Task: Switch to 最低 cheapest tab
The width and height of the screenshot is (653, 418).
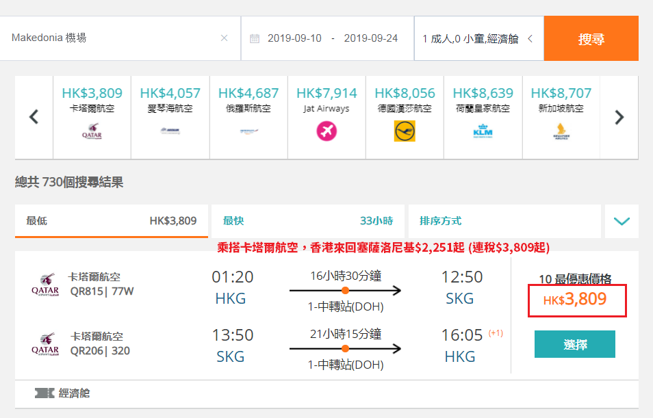Action: click(111, 221)
